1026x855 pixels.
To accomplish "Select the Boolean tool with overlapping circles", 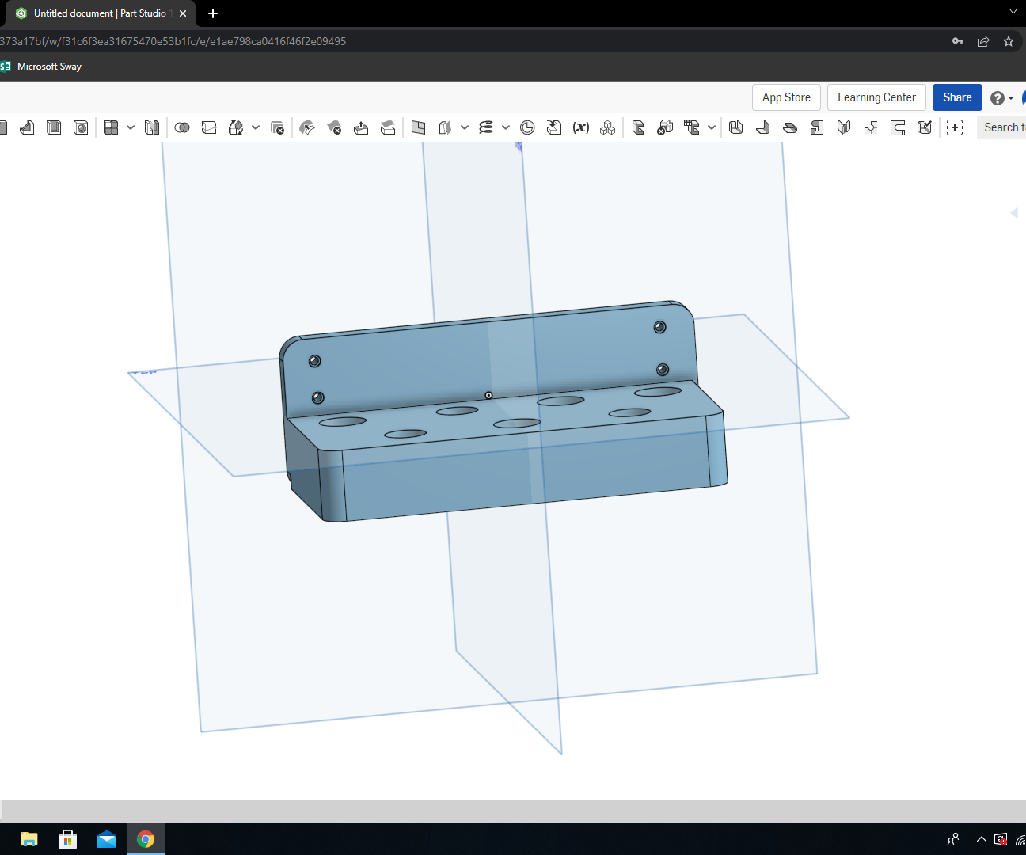I will [x=182, y=127].
